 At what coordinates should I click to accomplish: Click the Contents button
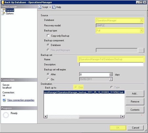pyautogui.click(x=135, y=110)
